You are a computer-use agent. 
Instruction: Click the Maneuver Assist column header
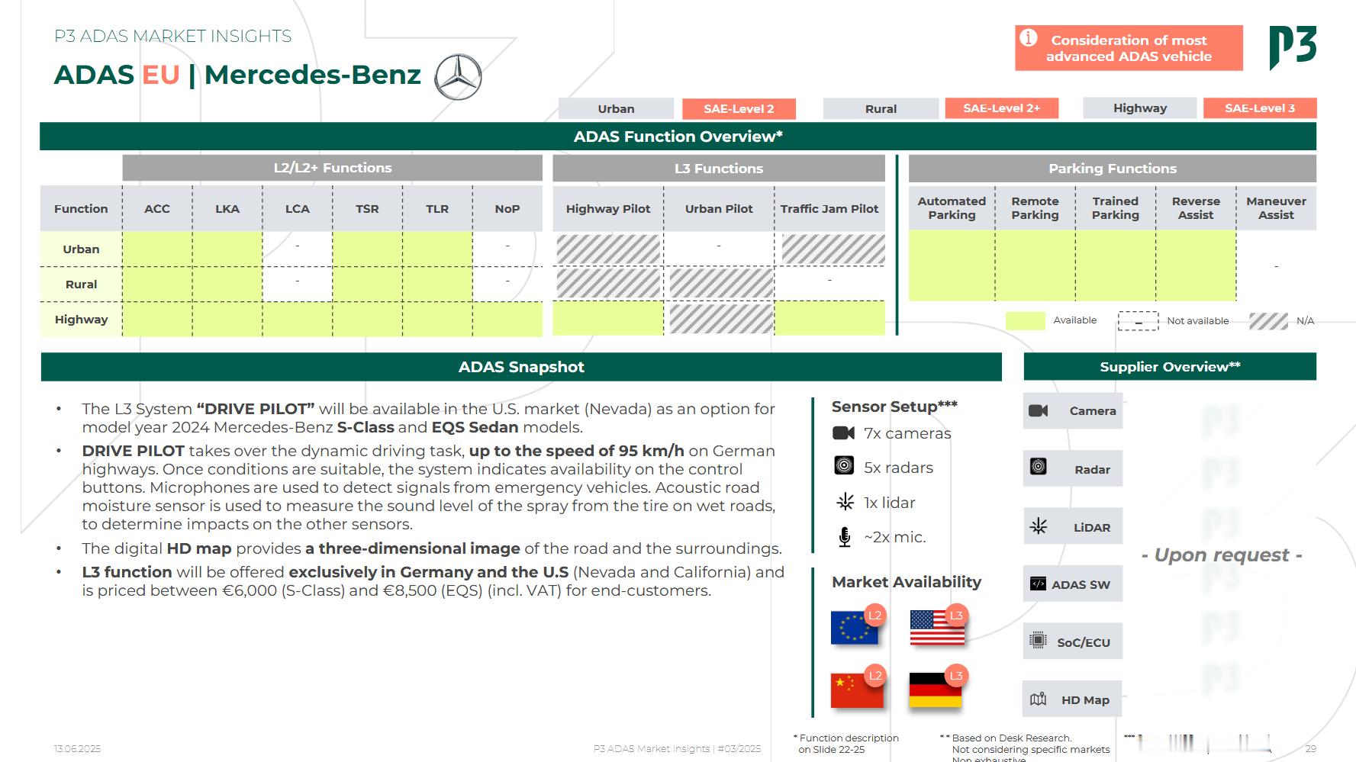[x=1276, y=208]
